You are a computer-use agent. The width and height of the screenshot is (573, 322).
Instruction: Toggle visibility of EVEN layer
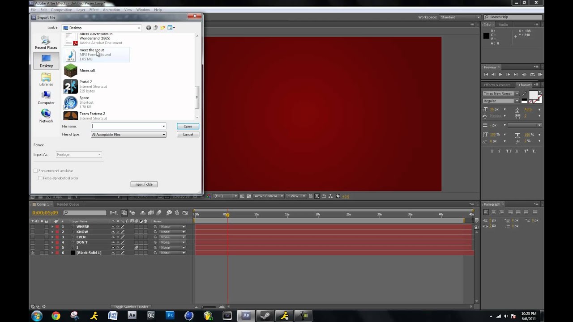point(32,237)
